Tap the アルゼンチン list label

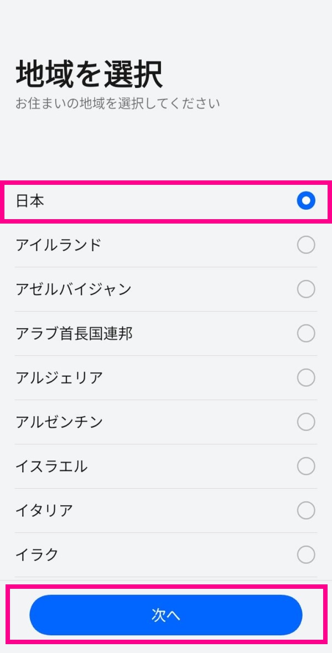[x=59, y=422]
